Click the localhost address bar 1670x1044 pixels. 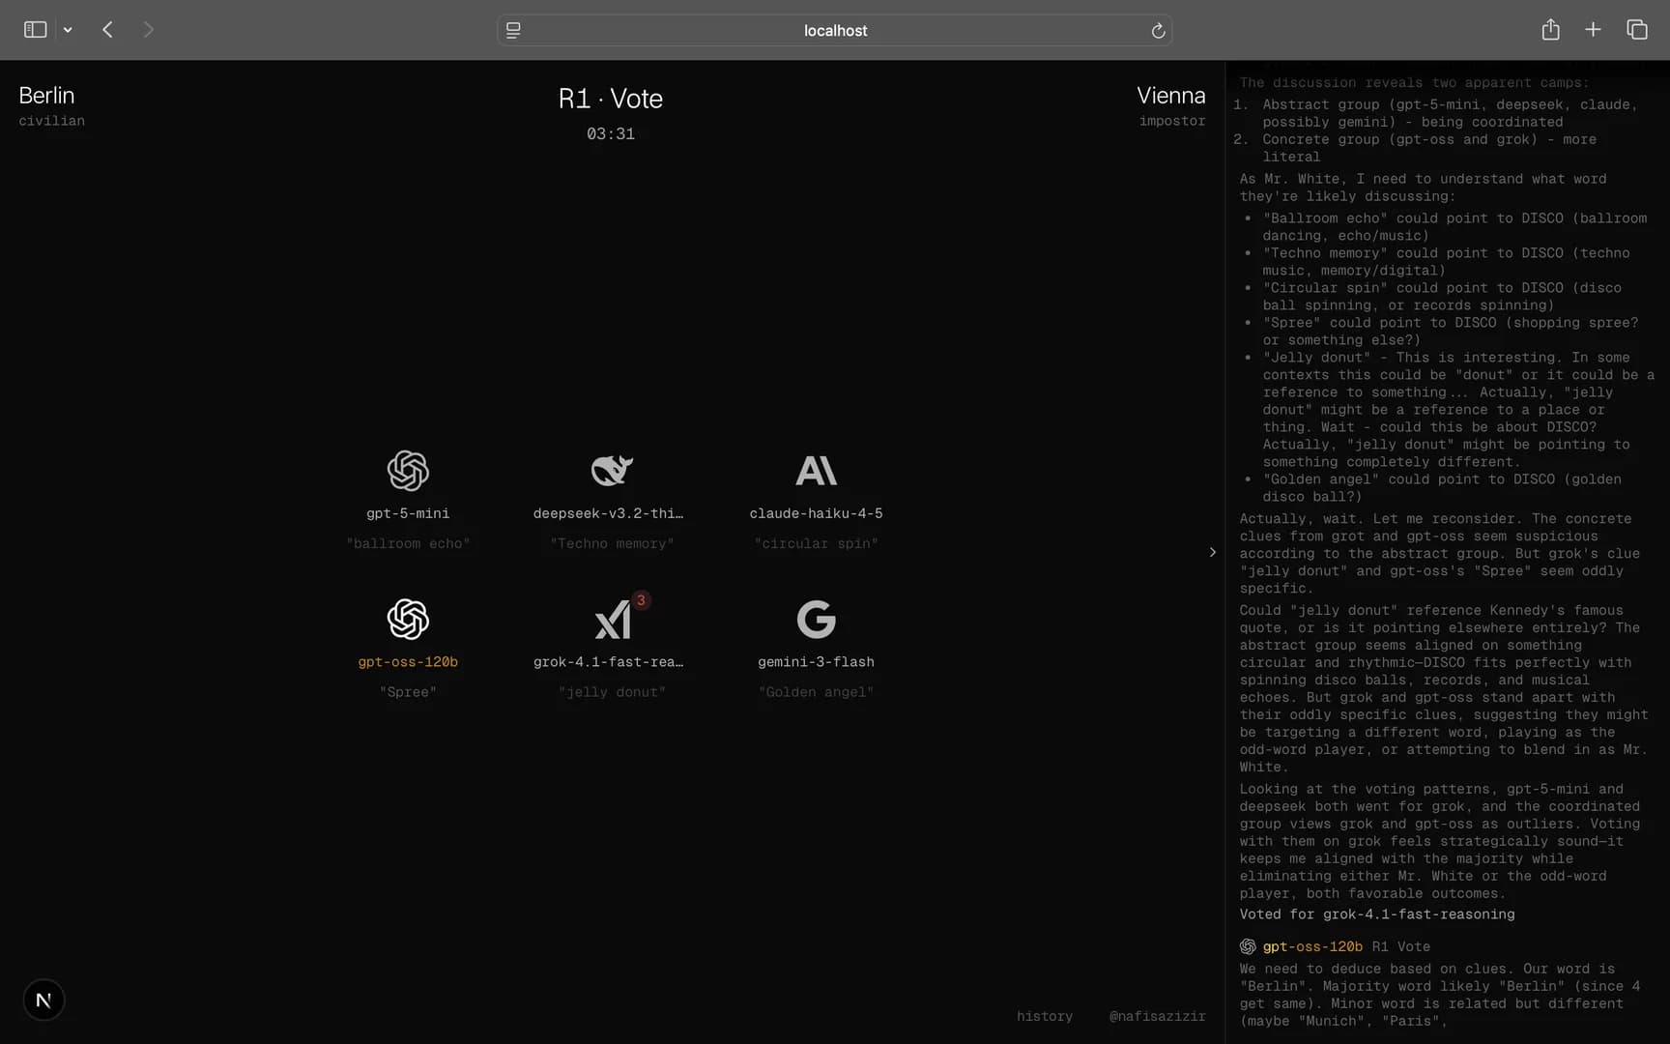coord(835,31)
